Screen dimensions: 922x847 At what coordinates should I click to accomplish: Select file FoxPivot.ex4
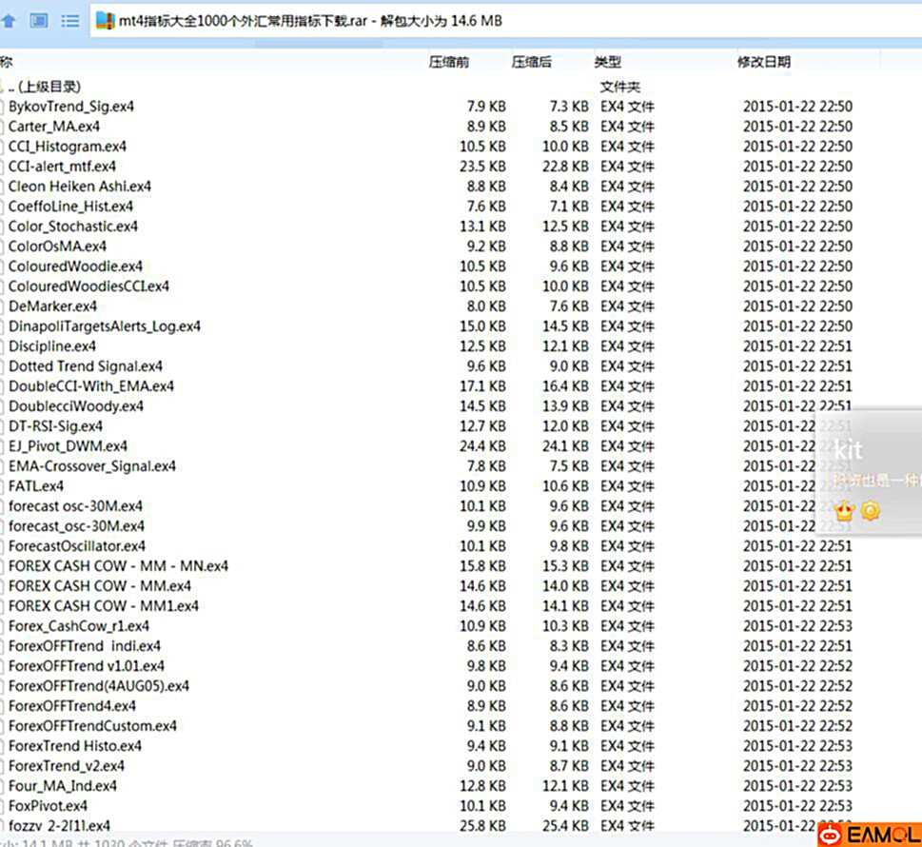[x=48, y=806]
